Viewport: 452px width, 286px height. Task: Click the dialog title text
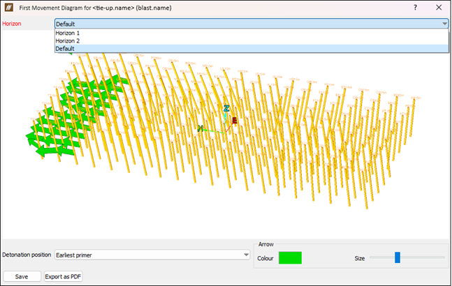coord(96,8)
